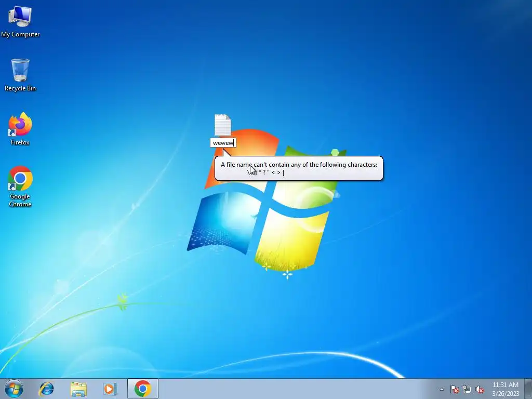Open the Windows Start menu
Image resolution: width=532 pixels, height=399 pixels.
[x=14, y=389]
